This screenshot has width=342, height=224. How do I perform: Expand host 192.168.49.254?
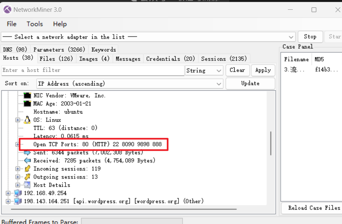coord(8,193)
